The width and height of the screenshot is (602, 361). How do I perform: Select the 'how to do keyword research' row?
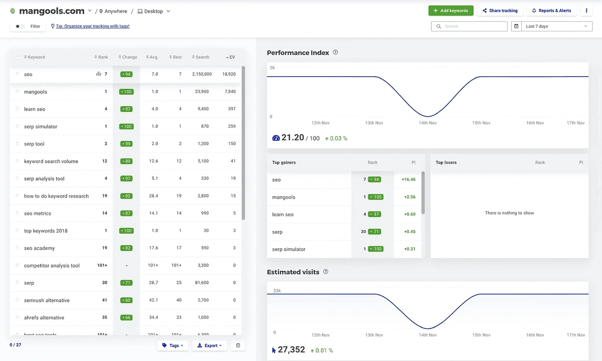point(125,196)
